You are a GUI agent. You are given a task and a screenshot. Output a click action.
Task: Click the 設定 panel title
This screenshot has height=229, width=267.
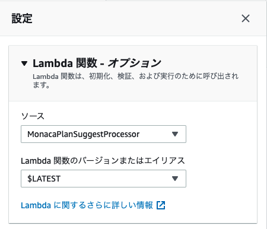(x=22, y=18)
